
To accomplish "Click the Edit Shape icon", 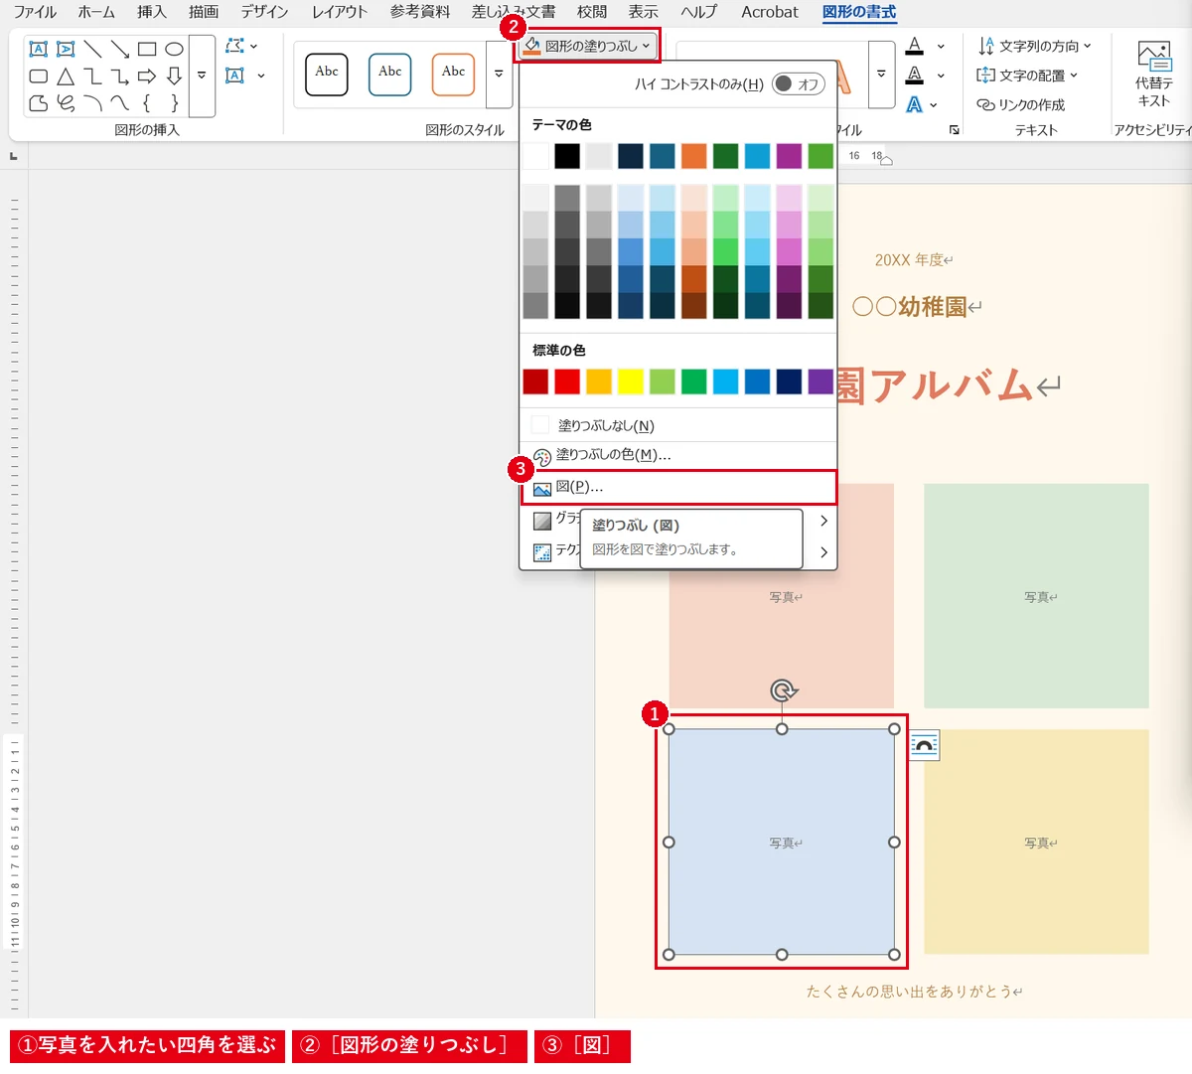I will point(234,46).
